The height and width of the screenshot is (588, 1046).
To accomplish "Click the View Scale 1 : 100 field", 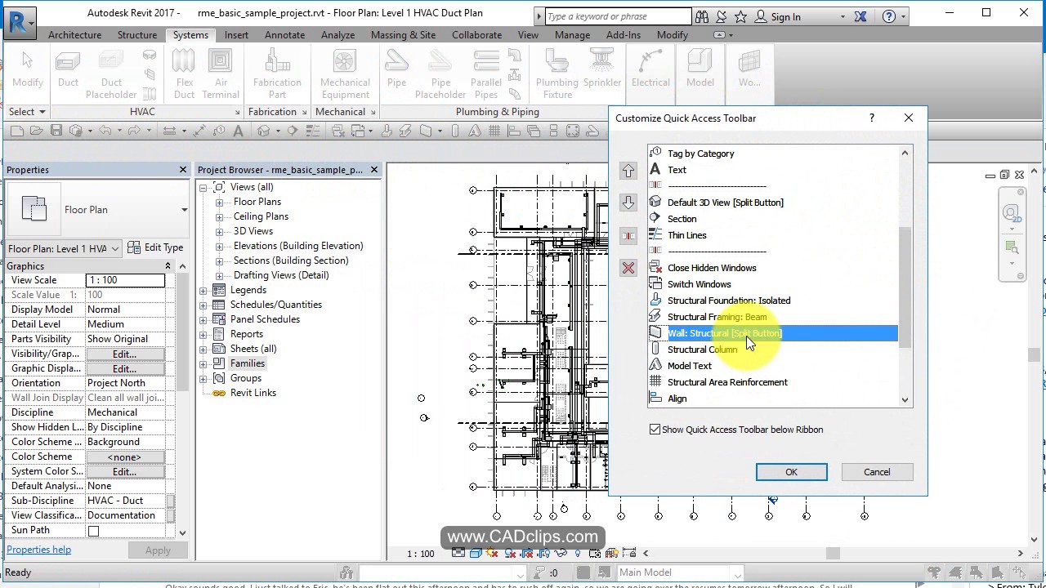I will coord(125,280).
